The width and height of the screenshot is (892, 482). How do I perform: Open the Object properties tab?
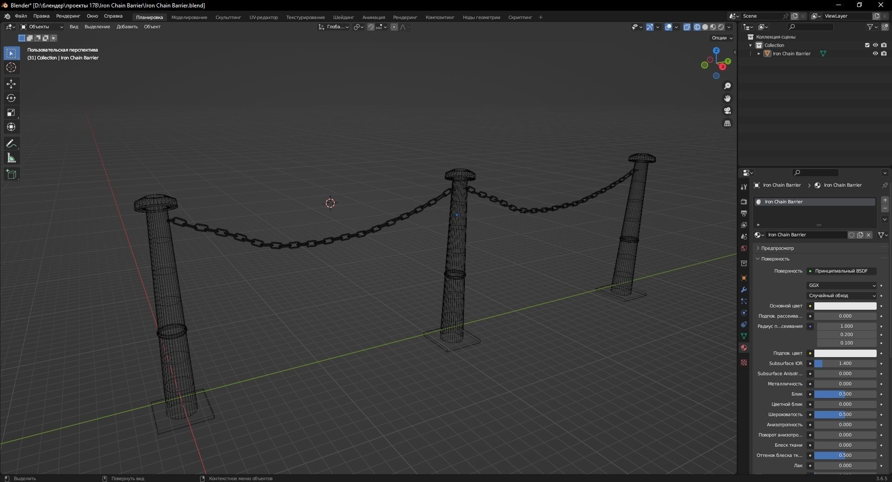coord(744,278)
